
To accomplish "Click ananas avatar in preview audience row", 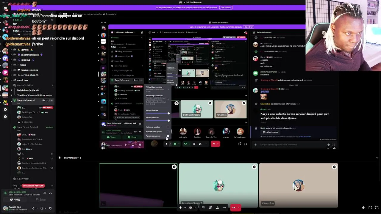I will click(x=226, y=132).
